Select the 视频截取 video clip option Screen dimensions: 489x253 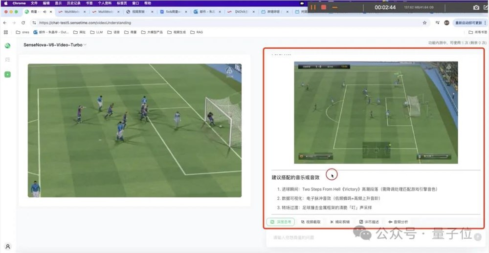coord(311,222)
